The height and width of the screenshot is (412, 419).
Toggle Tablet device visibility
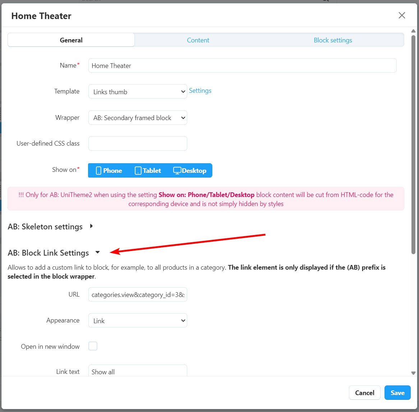pos(148,170)
